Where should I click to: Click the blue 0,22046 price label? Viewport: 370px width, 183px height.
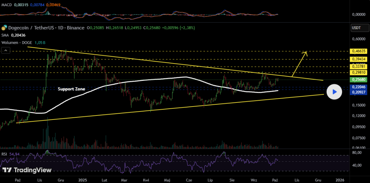click(x=357, y=87)
